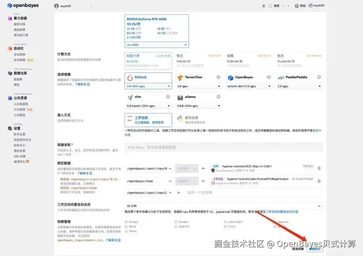
Task: Open 了解更多 link under 绑定数据
Action: click(x=84, y=173)
